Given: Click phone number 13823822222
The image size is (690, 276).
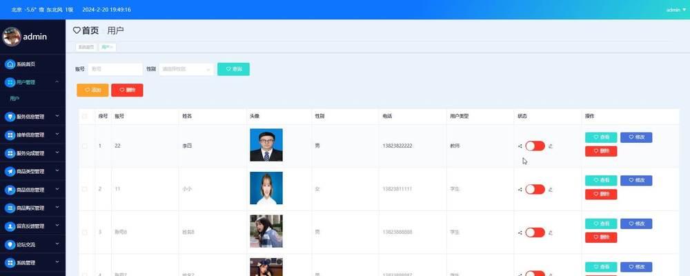Looking at the screenshot, I should click(397, 146).
